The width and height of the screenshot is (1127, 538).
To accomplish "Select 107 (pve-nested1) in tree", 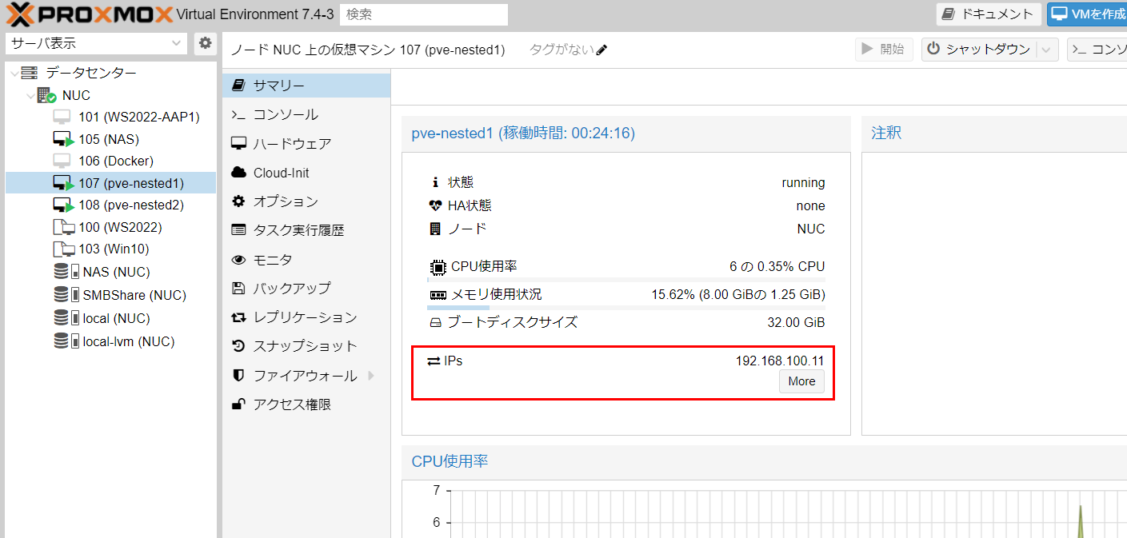I will pos(111,183).
